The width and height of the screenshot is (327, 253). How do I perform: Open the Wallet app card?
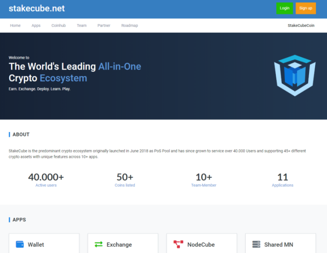44,243
